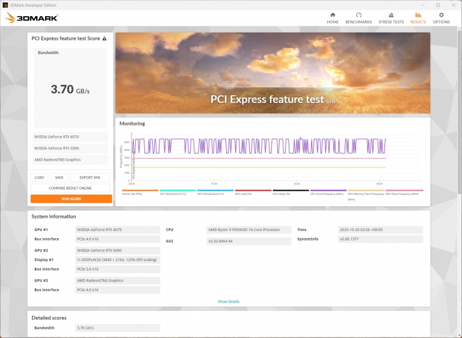Click the CPU Clock Frequency purple legend swatch
Screen dimensions: 462x338
point(328,191)
